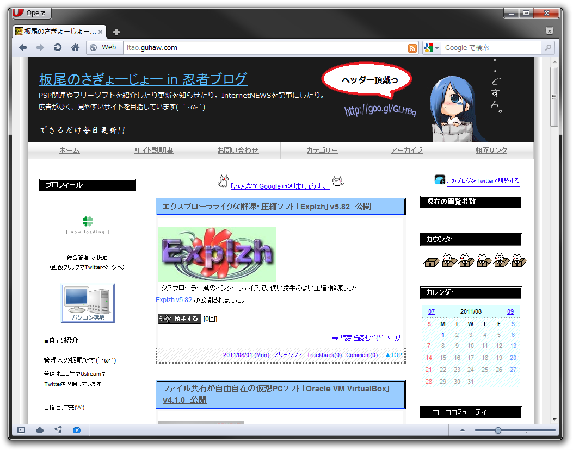This screenshot has height=450, width=573.
Task: Open the フリーソフト category link
Action: tap(288, 355)
